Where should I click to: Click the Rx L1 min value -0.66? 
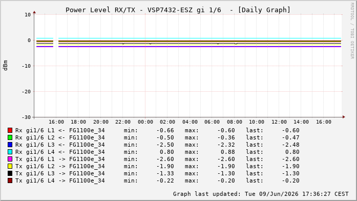pyautogui.click(x=165, y=130)
